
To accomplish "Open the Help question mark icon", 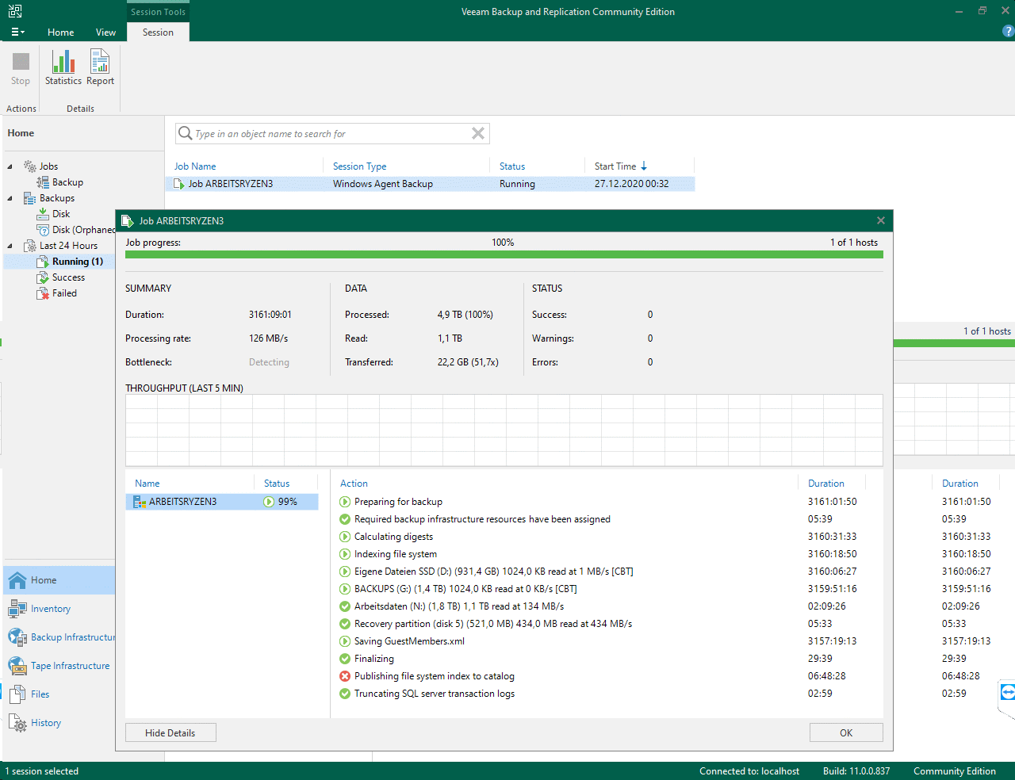I will click(x=1009, y=32).
